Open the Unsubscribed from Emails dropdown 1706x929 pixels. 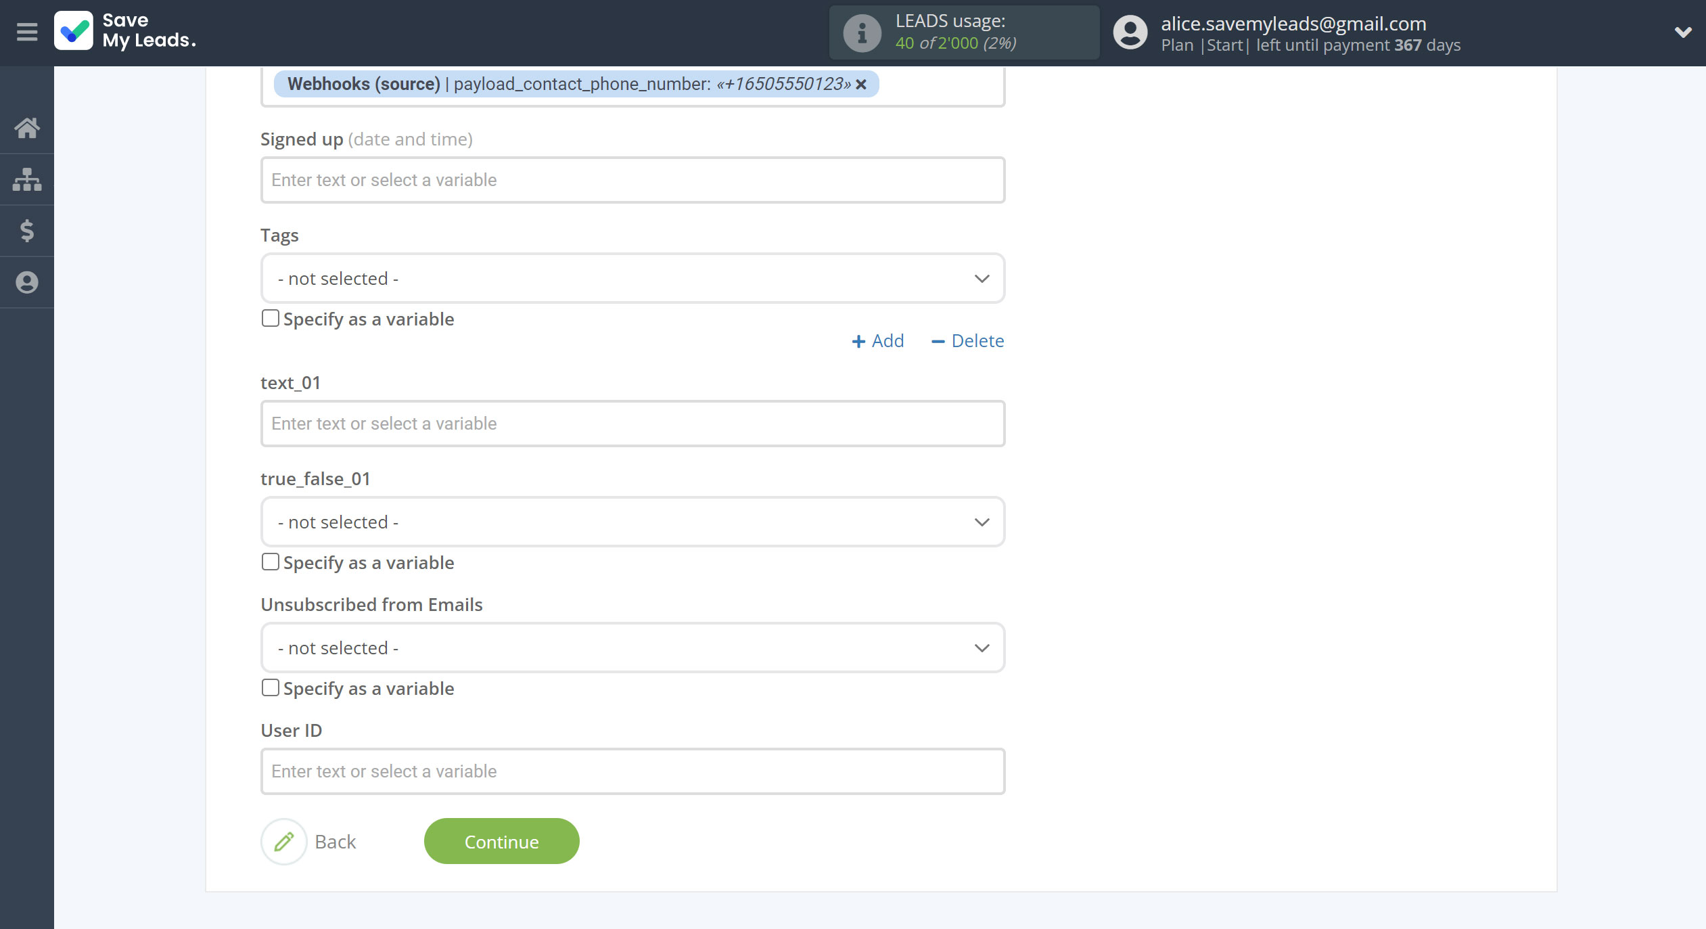point(632,648)
